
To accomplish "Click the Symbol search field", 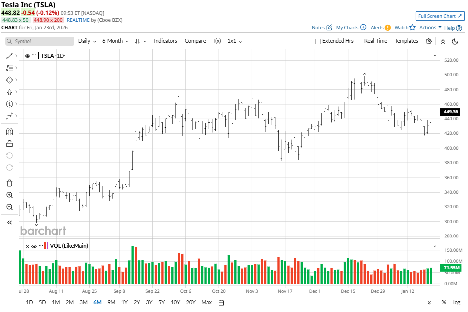I will (40, 41).
